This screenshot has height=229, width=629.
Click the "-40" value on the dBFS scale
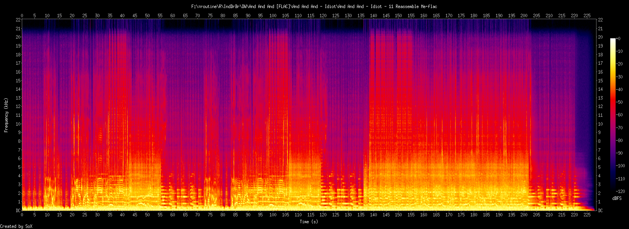[619, 90]
